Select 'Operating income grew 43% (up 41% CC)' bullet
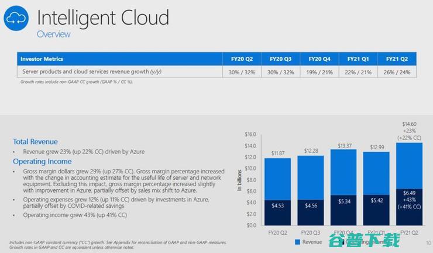The height and width of the screenshot is (253, 433). coord(75,215)
